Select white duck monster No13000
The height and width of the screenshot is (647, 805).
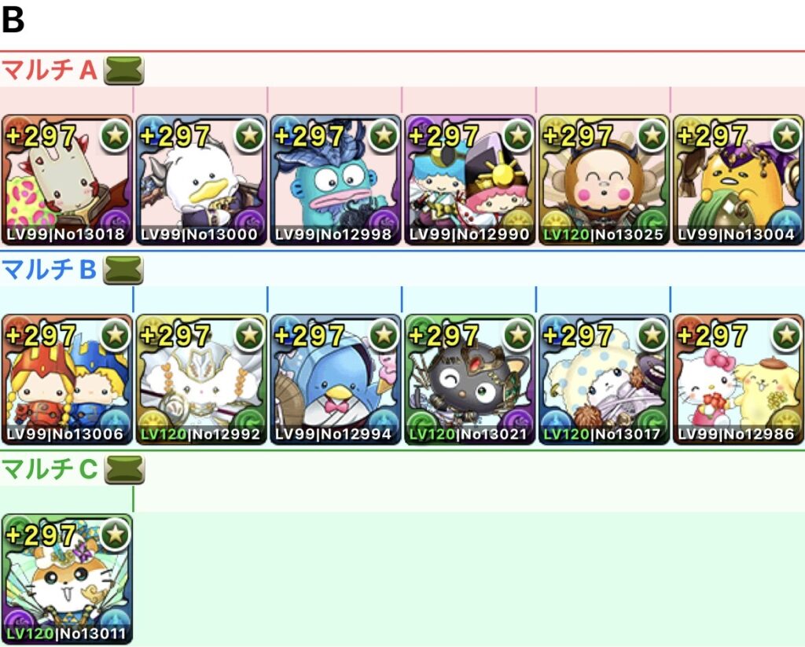(x=201, y=180)
